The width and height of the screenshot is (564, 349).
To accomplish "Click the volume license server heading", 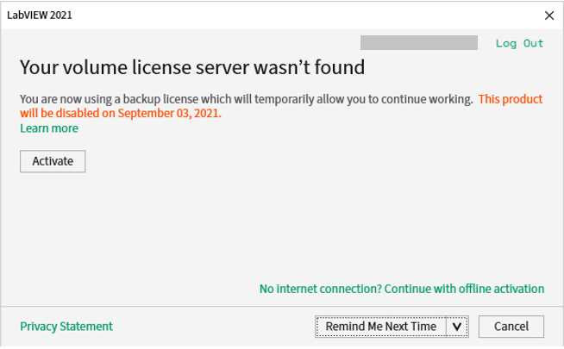I will click(192, 67).
